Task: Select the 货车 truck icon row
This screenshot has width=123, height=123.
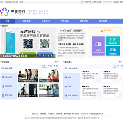Action: (71, 86)
